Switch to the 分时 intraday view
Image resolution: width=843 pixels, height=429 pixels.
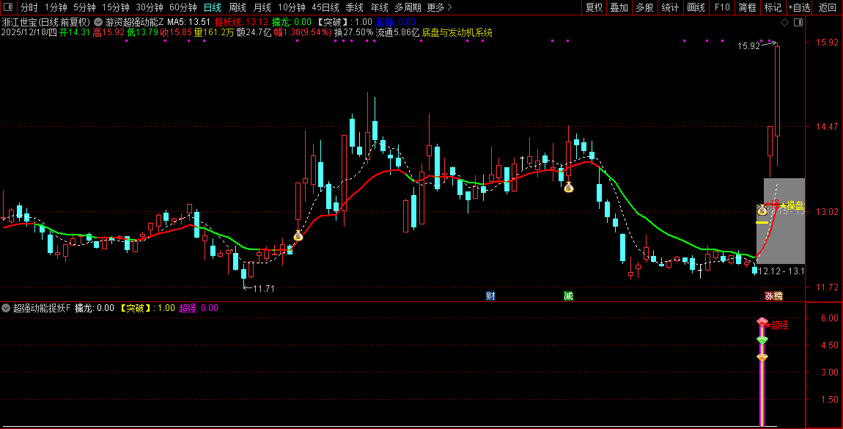point(29,7)
